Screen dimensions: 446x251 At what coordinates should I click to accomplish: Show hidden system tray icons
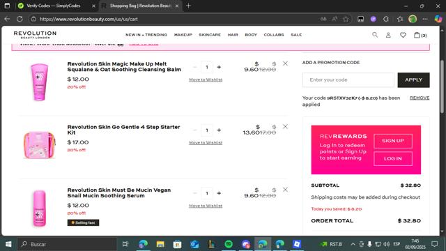(x=353, y=244)
